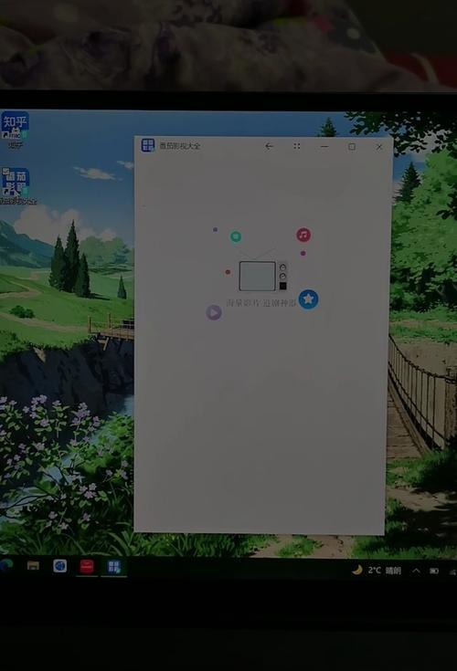
Task: Click the red music note circle
Action: 303,235
